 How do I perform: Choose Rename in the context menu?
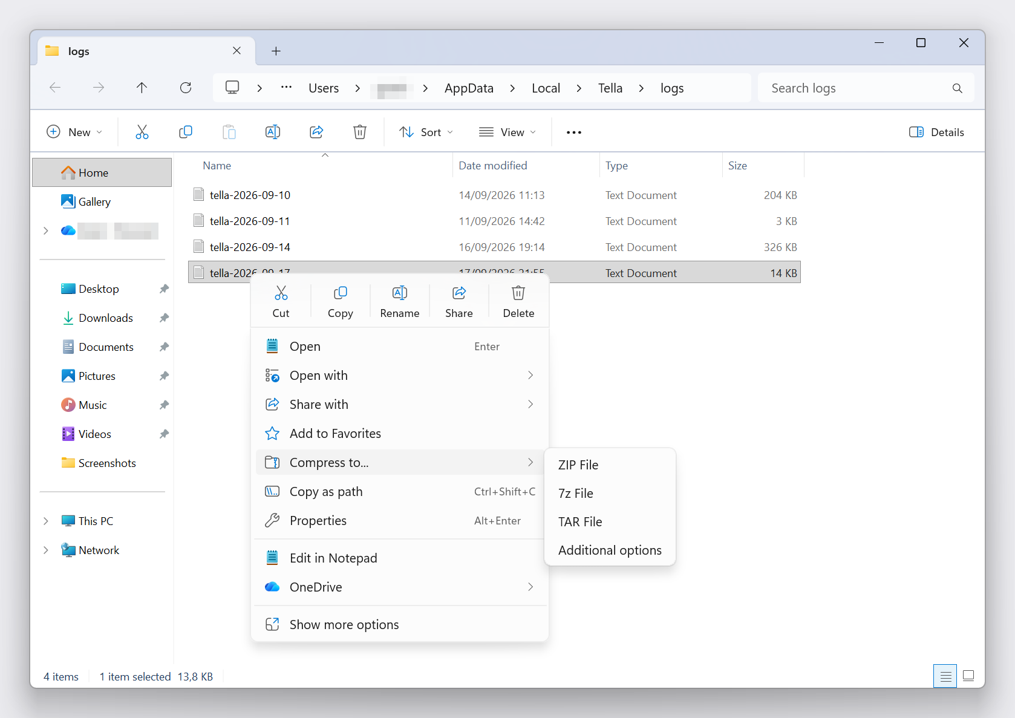(400, 301)
